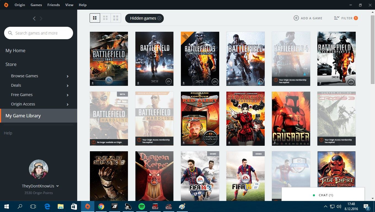Image resolution: width=375 pixels, height=212 pixels.
Task: Open Task View from the taskbar
Action: click(33, 206)
